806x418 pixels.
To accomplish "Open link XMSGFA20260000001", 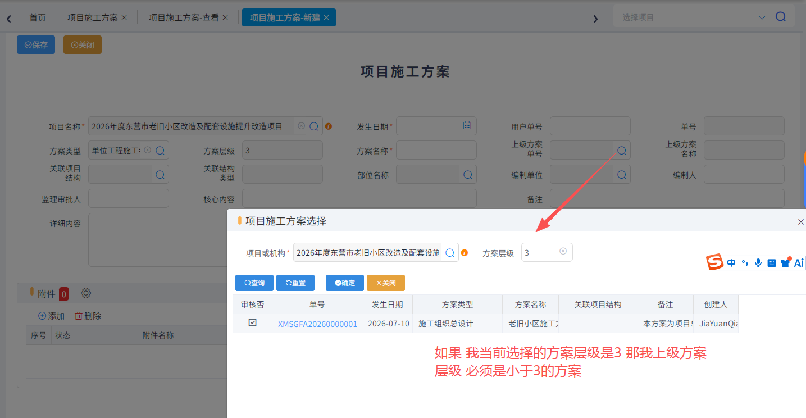I will (x=317, y=324).
